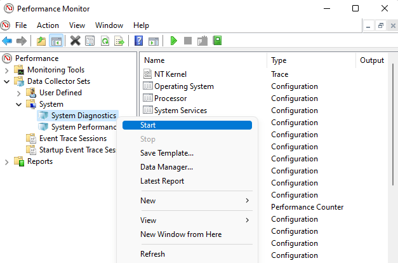The height and width of the screenshot is (263, 398).
Task: Sort by the Output column header
Action: click(x=372, y=60)
